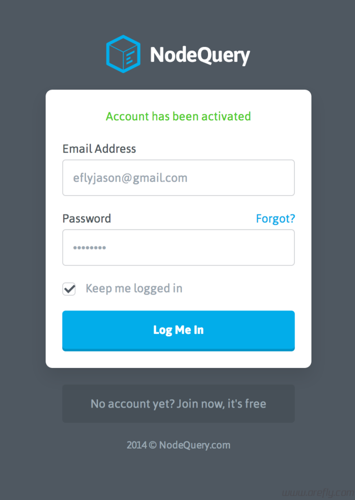Image resolution: width=355 pixels, height=500 pixels.
Task: Click the Email Address field label
Action: [99, 148]
